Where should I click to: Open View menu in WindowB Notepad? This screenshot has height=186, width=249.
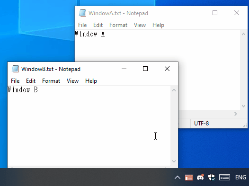[72, 81]
